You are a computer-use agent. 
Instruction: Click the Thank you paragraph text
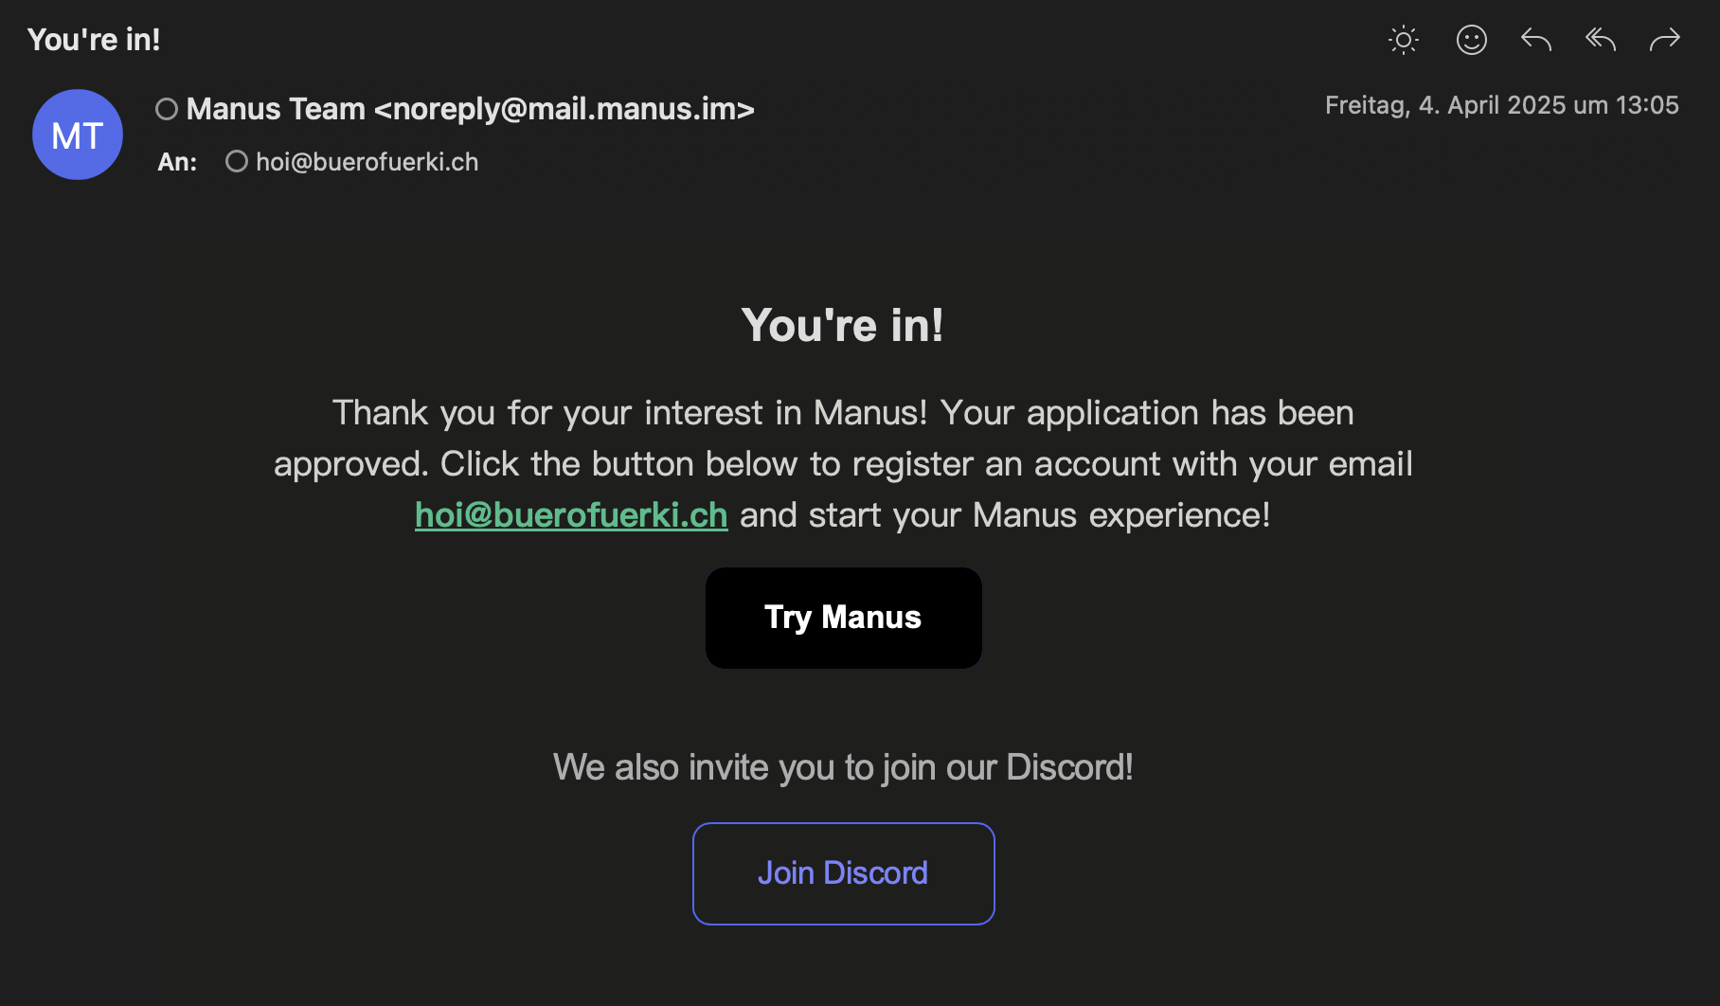pos(843,464)
